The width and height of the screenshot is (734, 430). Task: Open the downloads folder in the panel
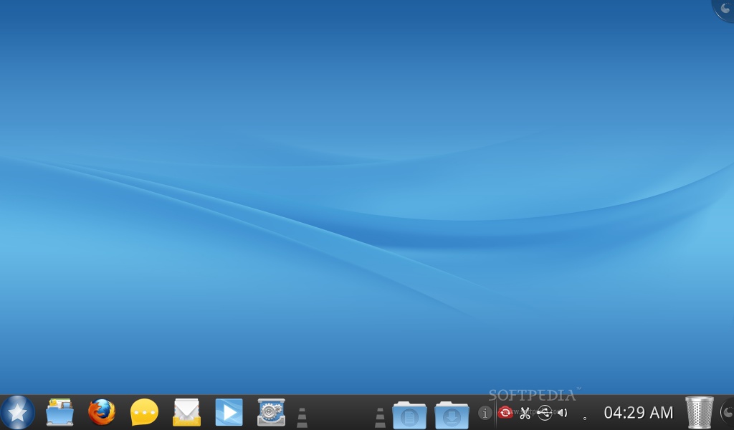coord(452,415)
